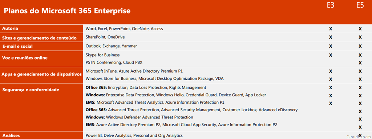Click 'Windows Defender Advanced Threat Protection' row
The height and width of the screenshot is (139, 372).
(139, 117)
